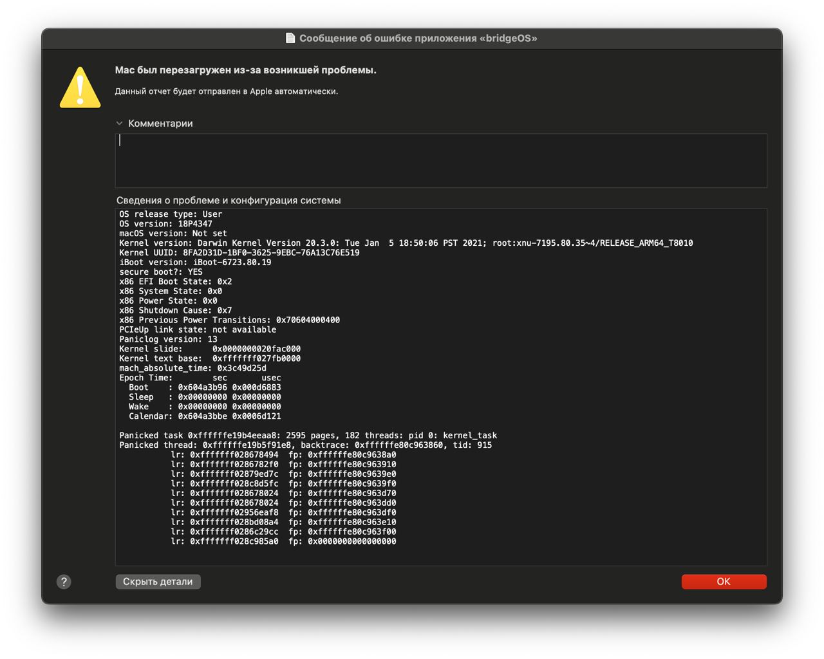Click the yellow warning triangle icon
Screen dimensions: 824x659
click(80, 88)
